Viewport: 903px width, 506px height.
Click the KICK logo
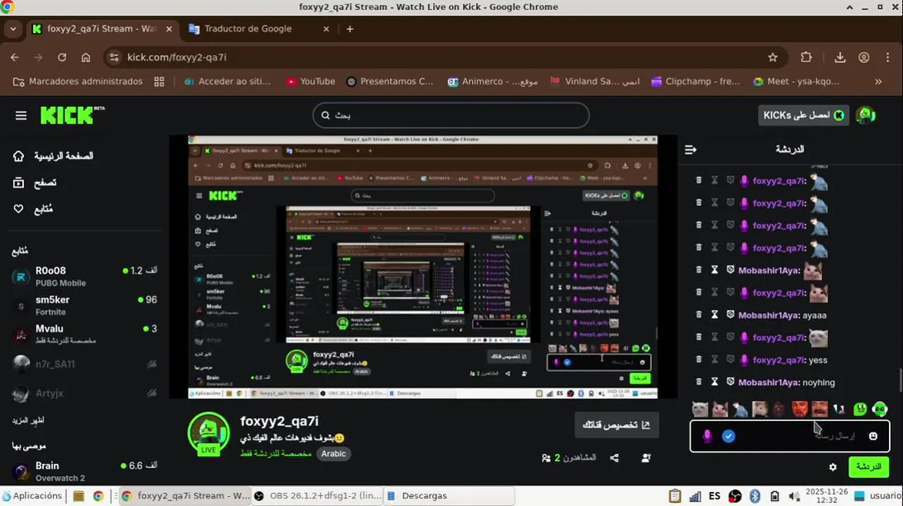click(71, 115)
